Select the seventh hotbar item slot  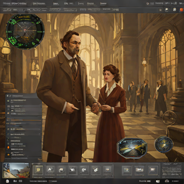click(107, 170)
